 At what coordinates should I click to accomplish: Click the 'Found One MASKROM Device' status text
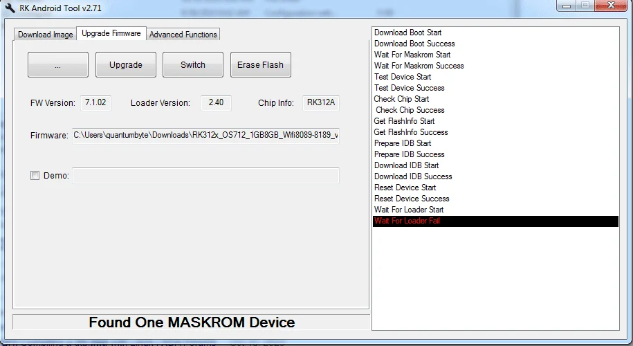point(192,322)
